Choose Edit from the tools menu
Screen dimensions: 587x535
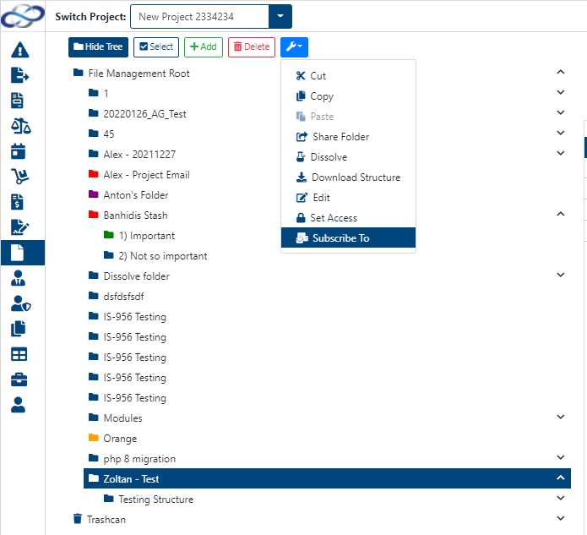348,198
